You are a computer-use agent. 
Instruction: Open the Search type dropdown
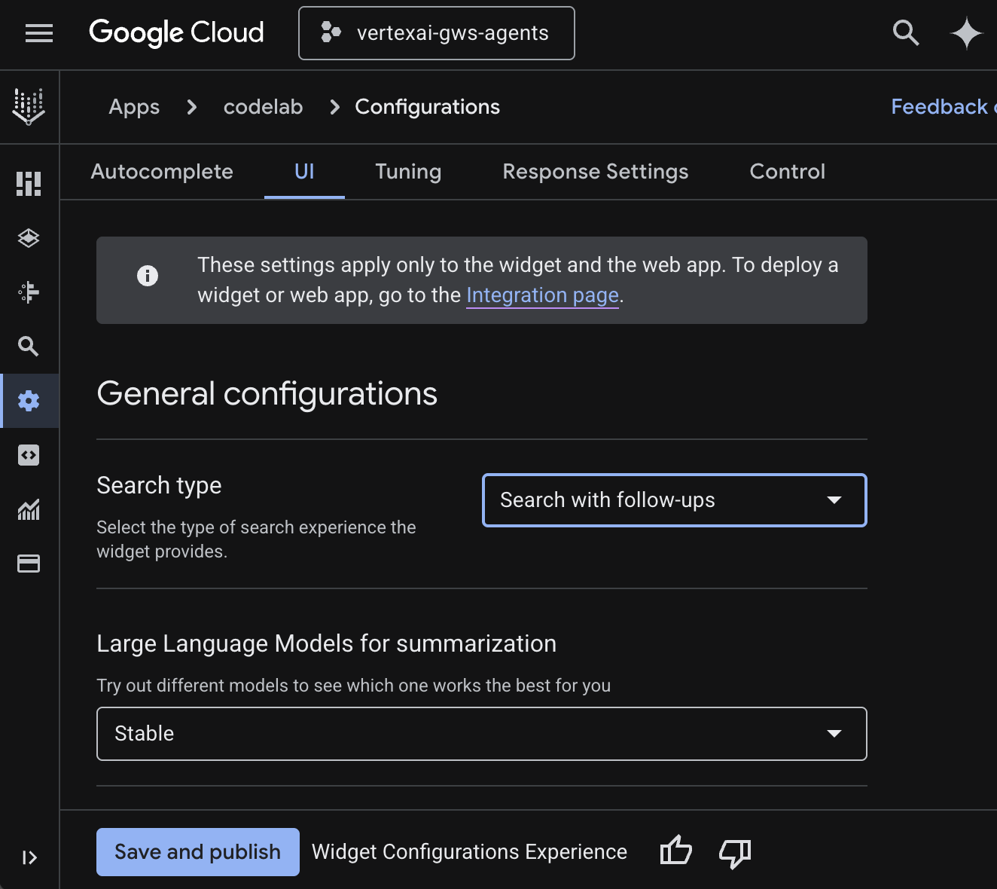[x=674, y=500]
